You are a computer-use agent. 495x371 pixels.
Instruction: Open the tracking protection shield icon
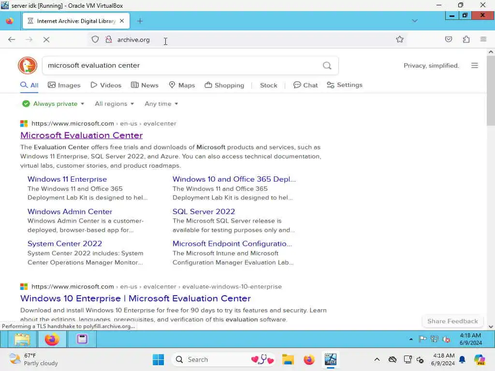95,40
